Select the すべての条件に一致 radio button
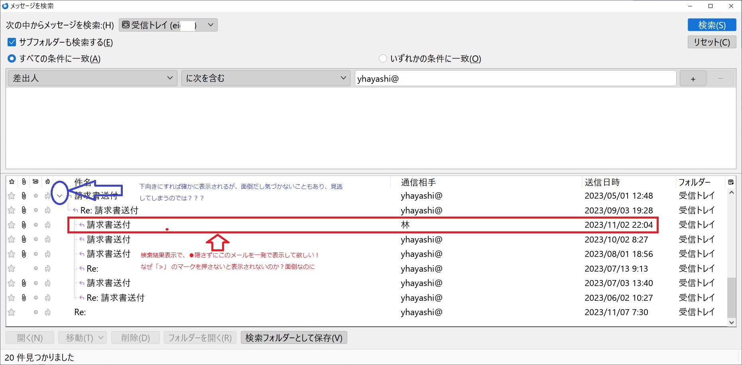 click(x=12, y=59)
